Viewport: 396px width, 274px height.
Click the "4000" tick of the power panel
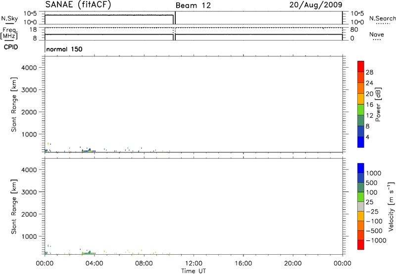point(29,68)
